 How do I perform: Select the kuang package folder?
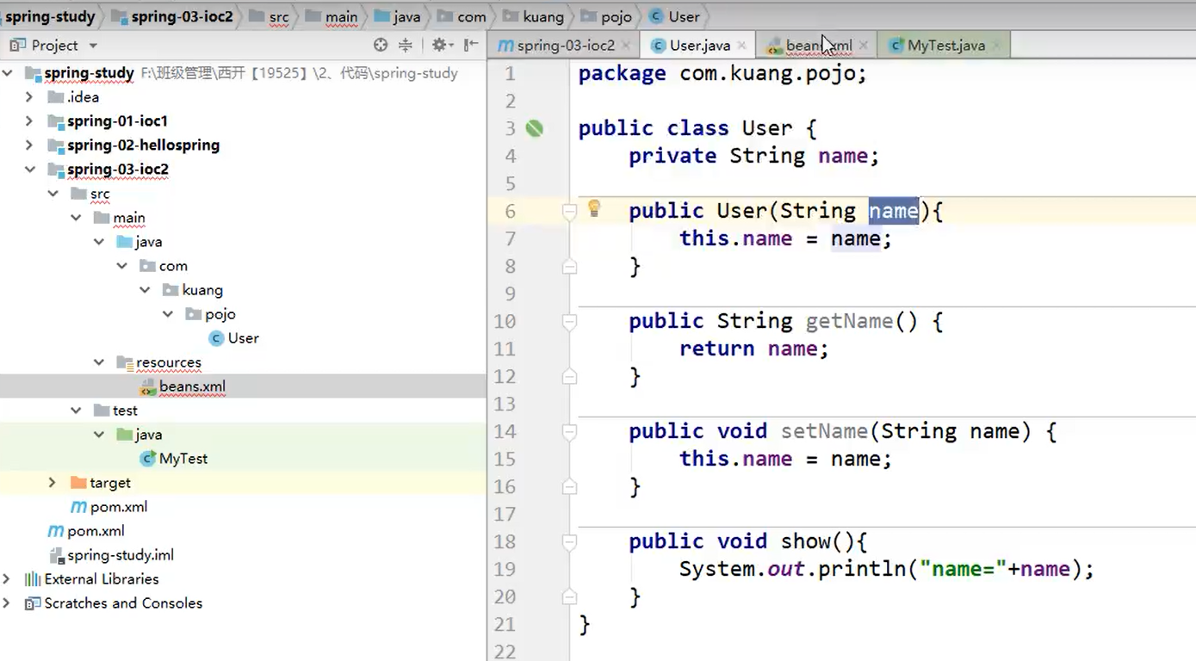(x=193, y=290)
